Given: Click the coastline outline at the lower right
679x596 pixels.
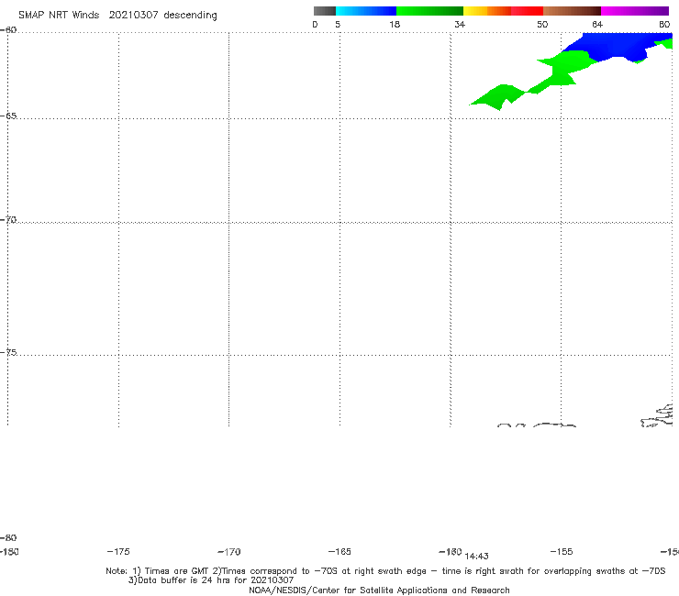Looking at the screenshot, I should [x=657, y=416].
